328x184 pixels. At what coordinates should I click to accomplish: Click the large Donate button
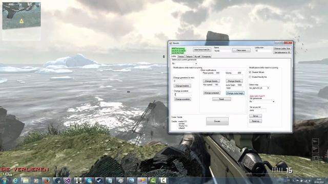click(217, 121)
